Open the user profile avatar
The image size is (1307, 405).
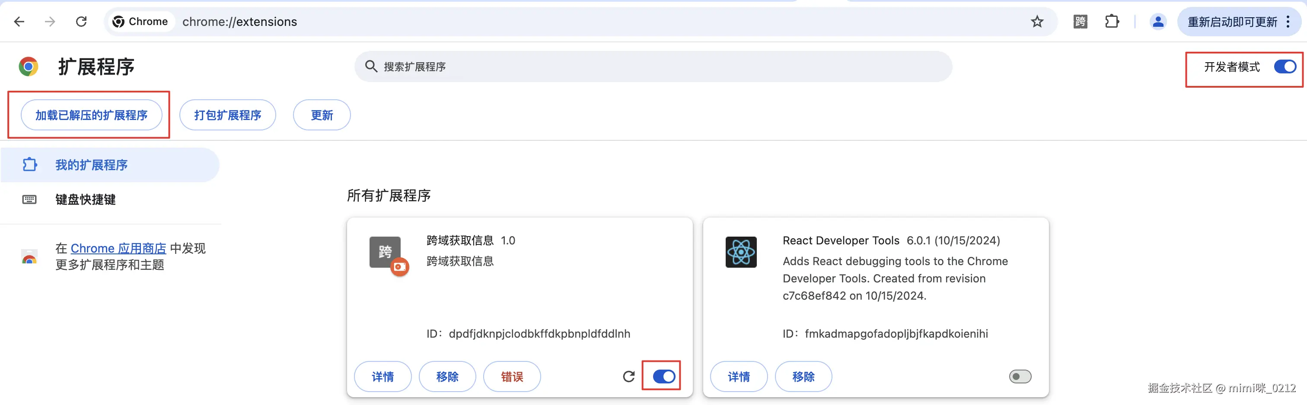tap(1158, 22)
